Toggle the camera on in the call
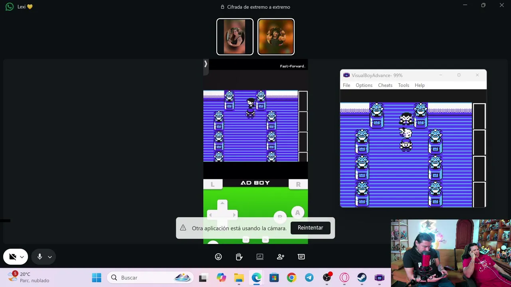Screen dimensions: 511x287 pyautogui.click(x=12, y=257)
